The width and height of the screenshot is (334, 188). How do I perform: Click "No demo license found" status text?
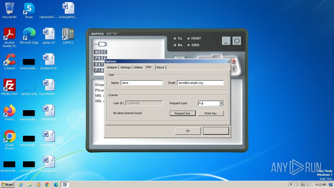point(127,113)
